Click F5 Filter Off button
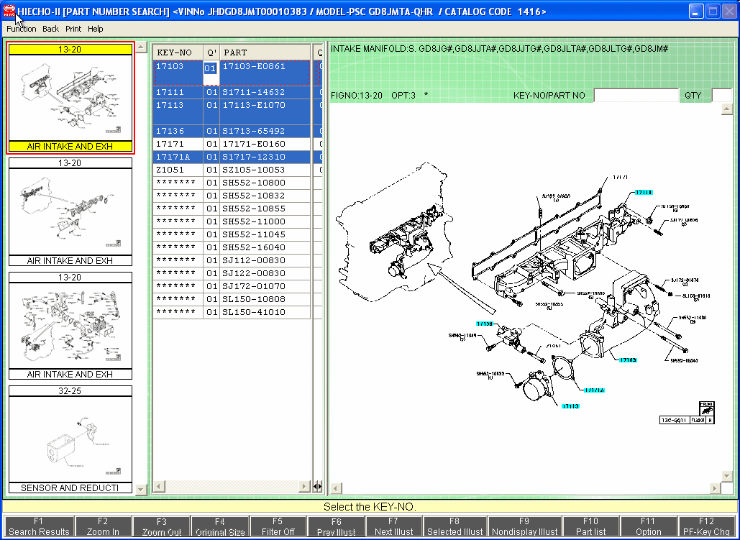Image resolution: width=740 pixels, height=540 pixels. [278, 526]
